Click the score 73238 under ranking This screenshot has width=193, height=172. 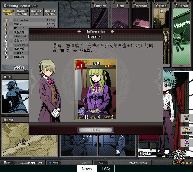19,67
